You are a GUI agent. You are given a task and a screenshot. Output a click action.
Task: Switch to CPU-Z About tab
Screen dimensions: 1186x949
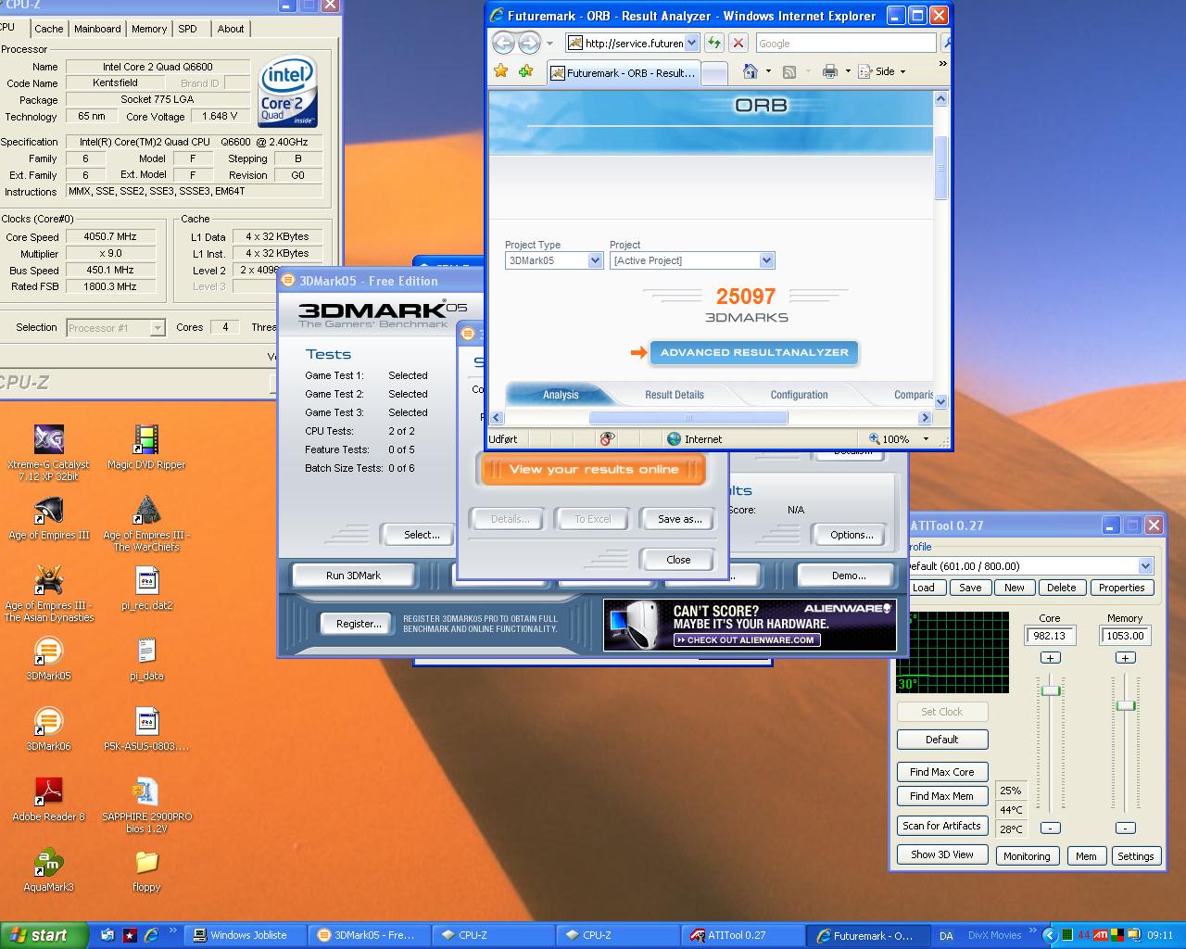tap(231, 29)
